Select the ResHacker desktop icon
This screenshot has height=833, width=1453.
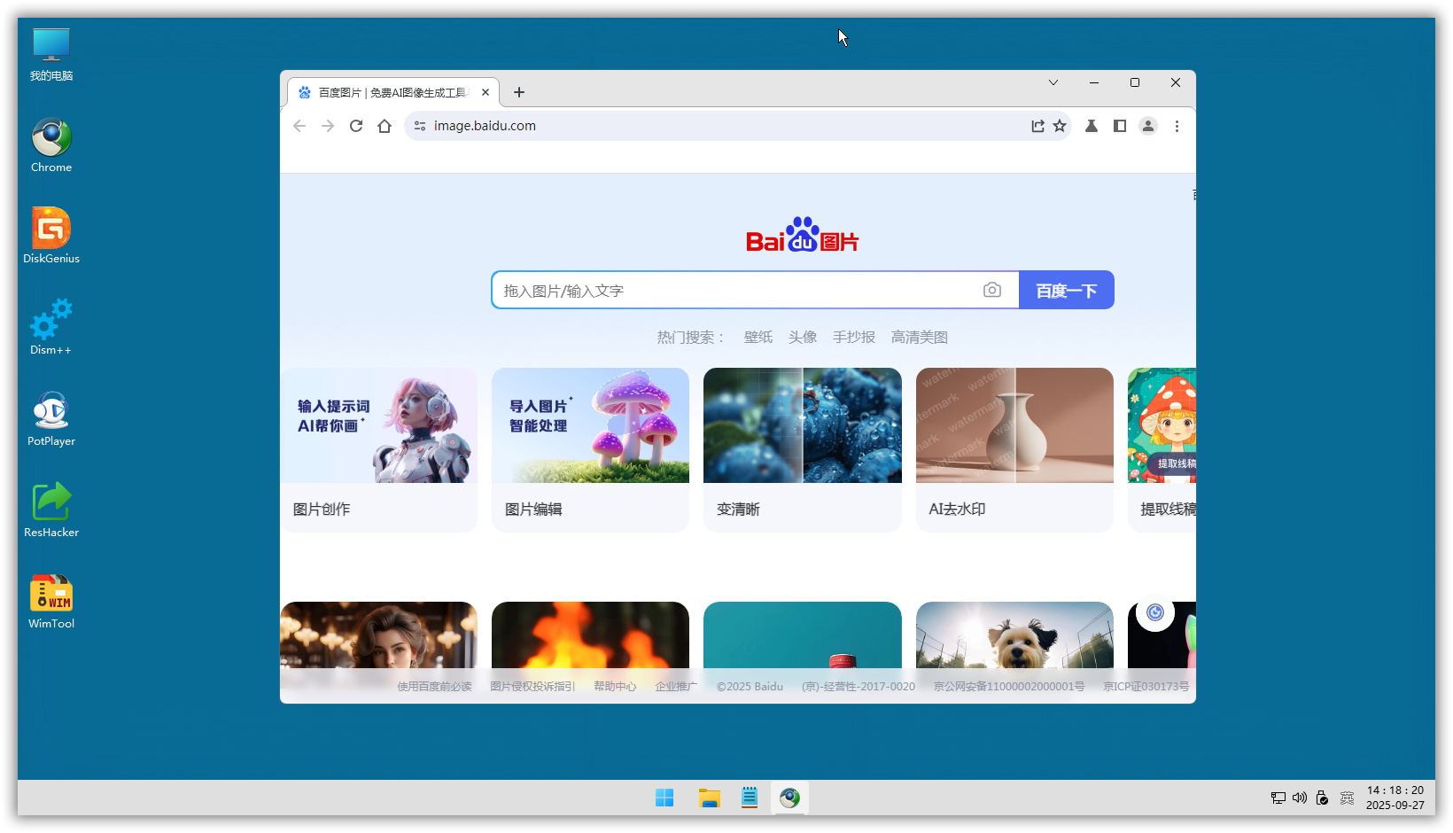coord(51,510)
